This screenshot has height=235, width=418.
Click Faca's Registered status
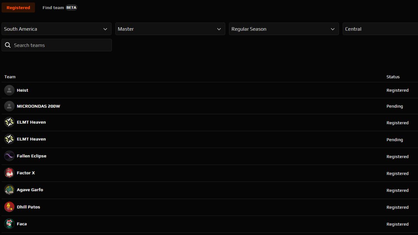(x=397, y=224)
